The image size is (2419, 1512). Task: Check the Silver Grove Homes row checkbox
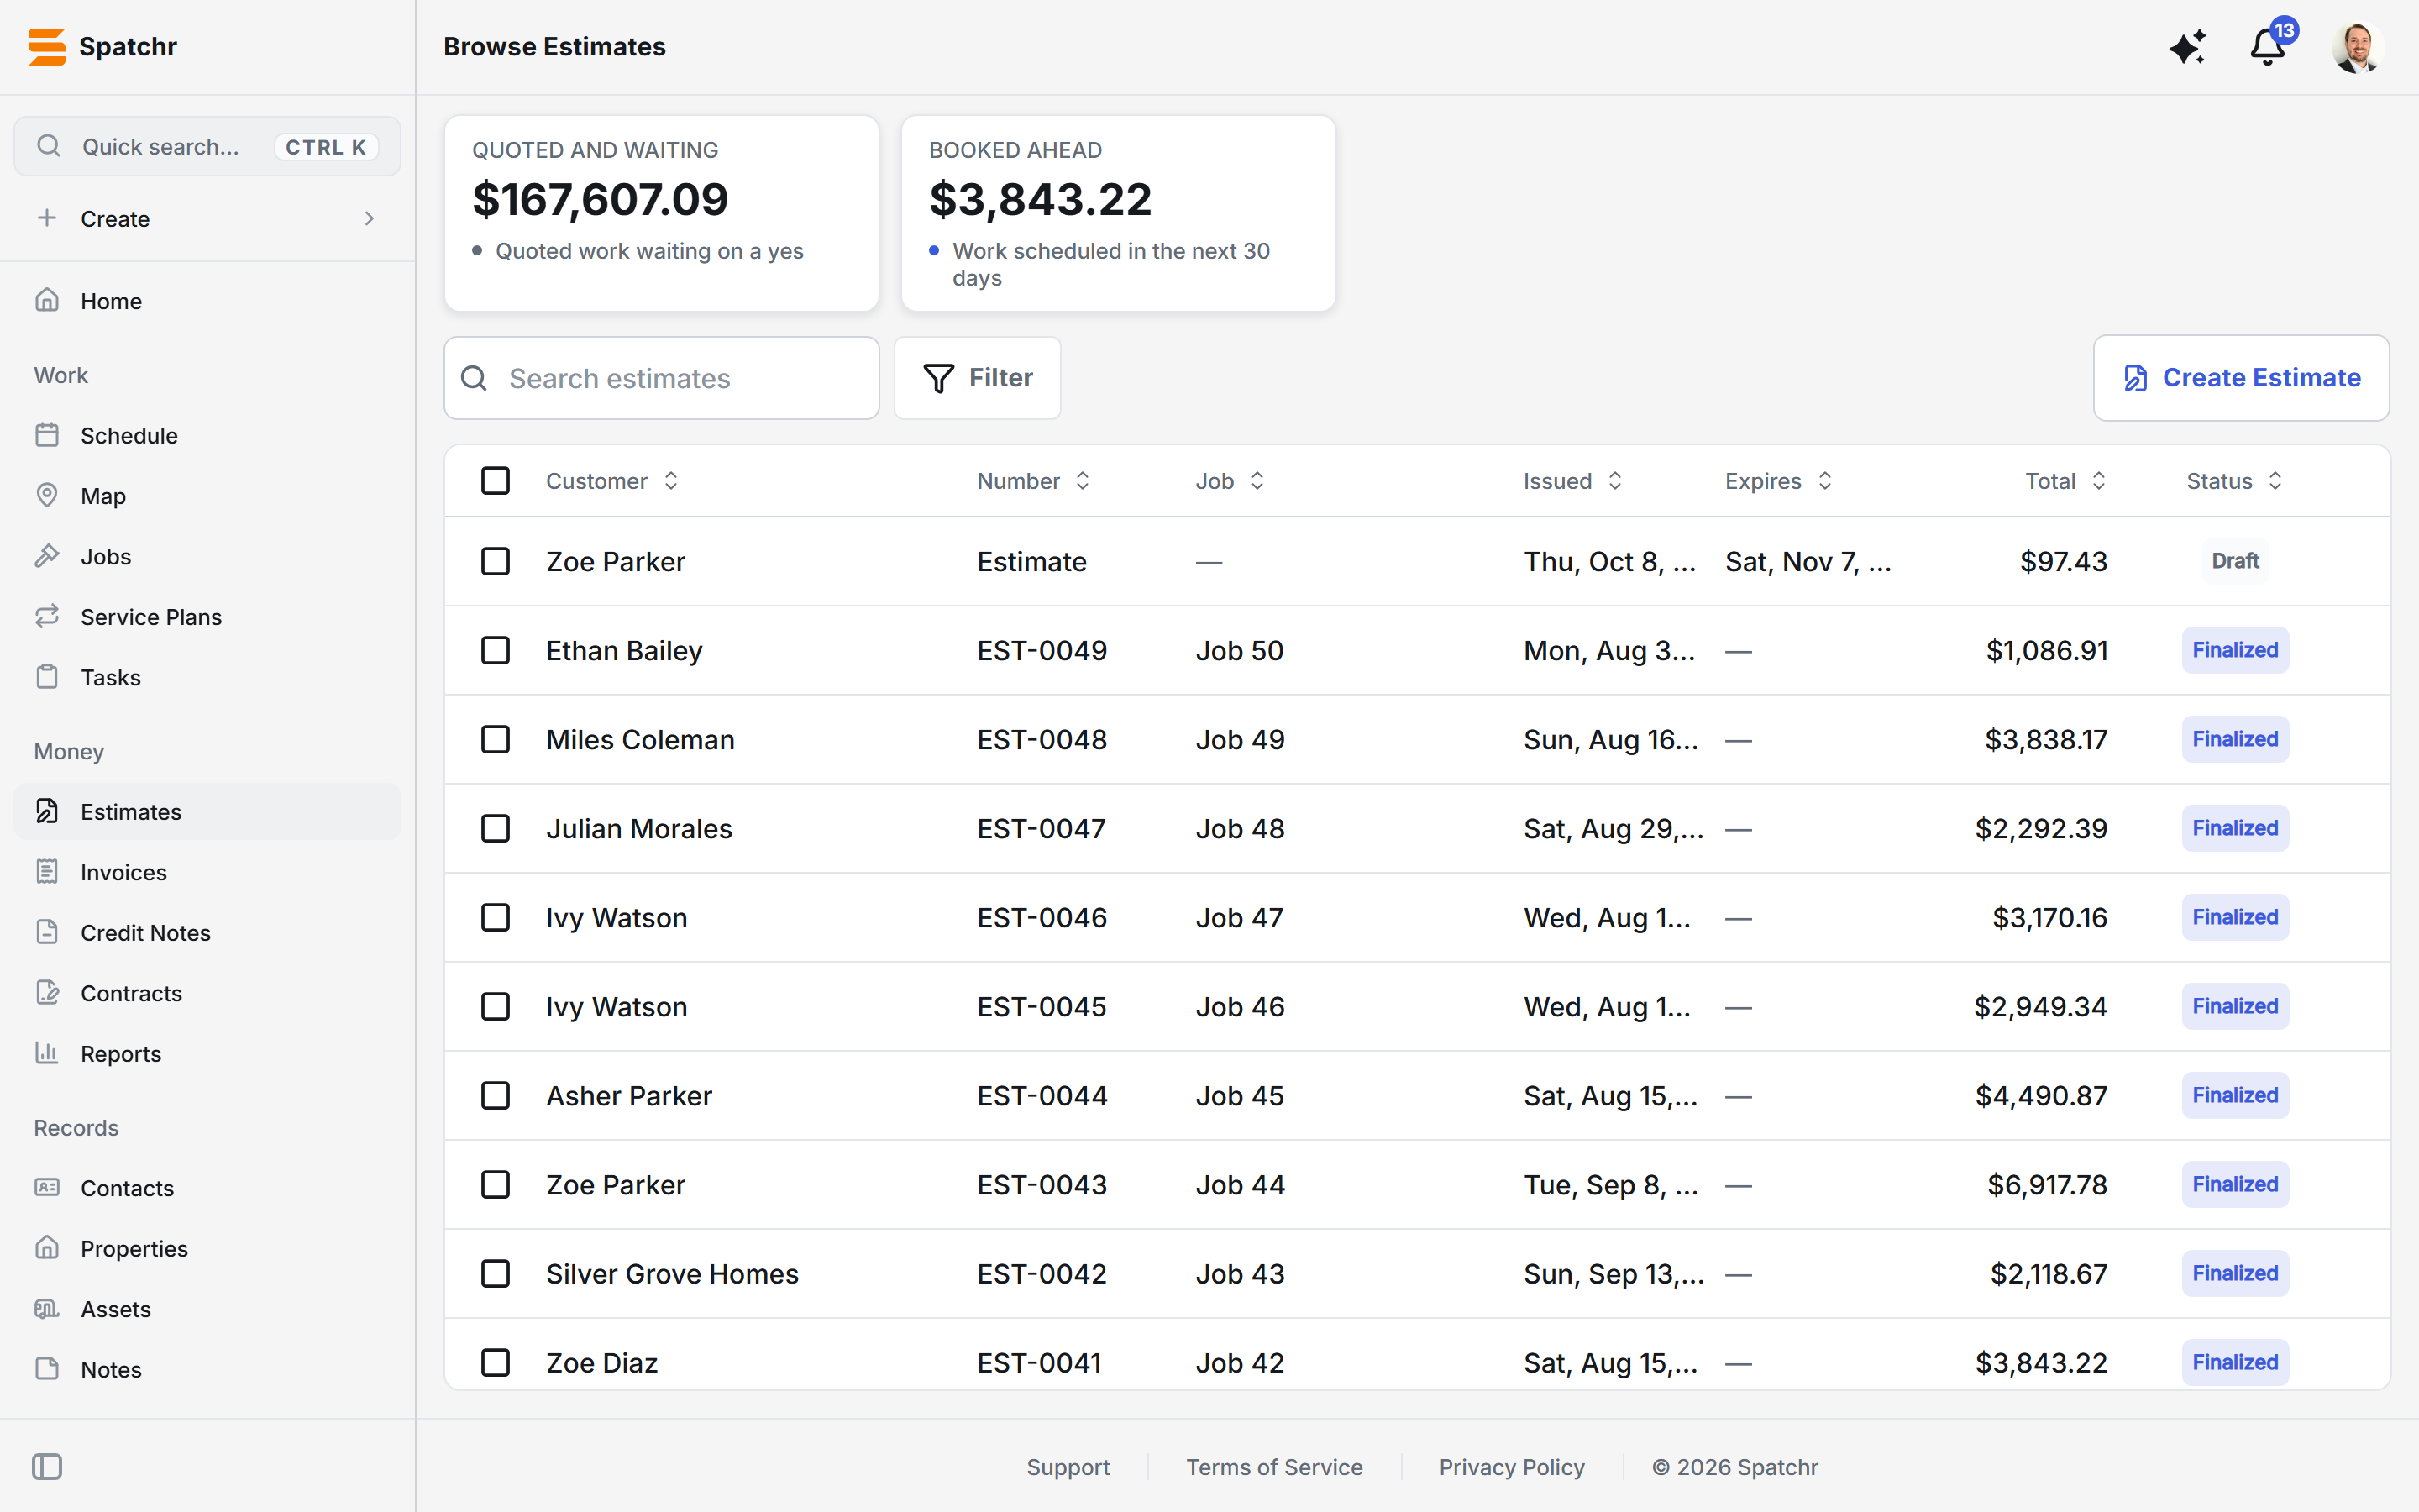[496, 1274]
